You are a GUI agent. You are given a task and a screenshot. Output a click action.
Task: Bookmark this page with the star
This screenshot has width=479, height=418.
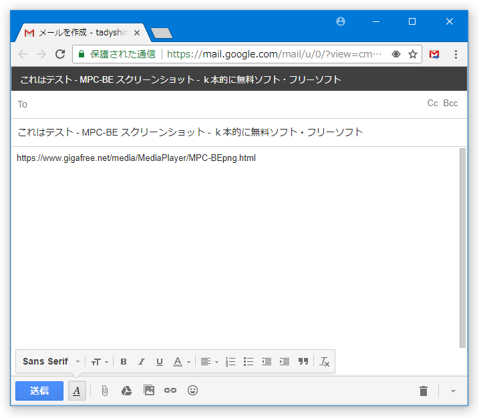tap(413, 54)
